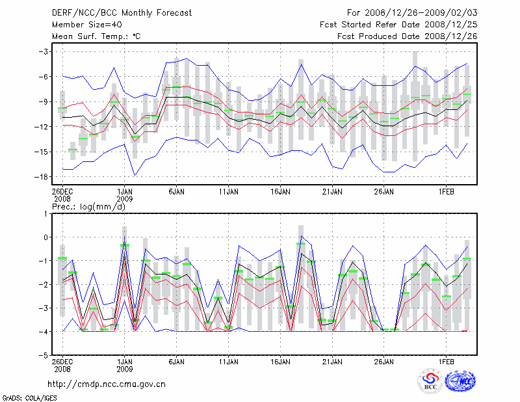Screen dimensions: 520x402
Task: Click 11JAN on the precipitation chart axis
Action: [x=228, y=361]
